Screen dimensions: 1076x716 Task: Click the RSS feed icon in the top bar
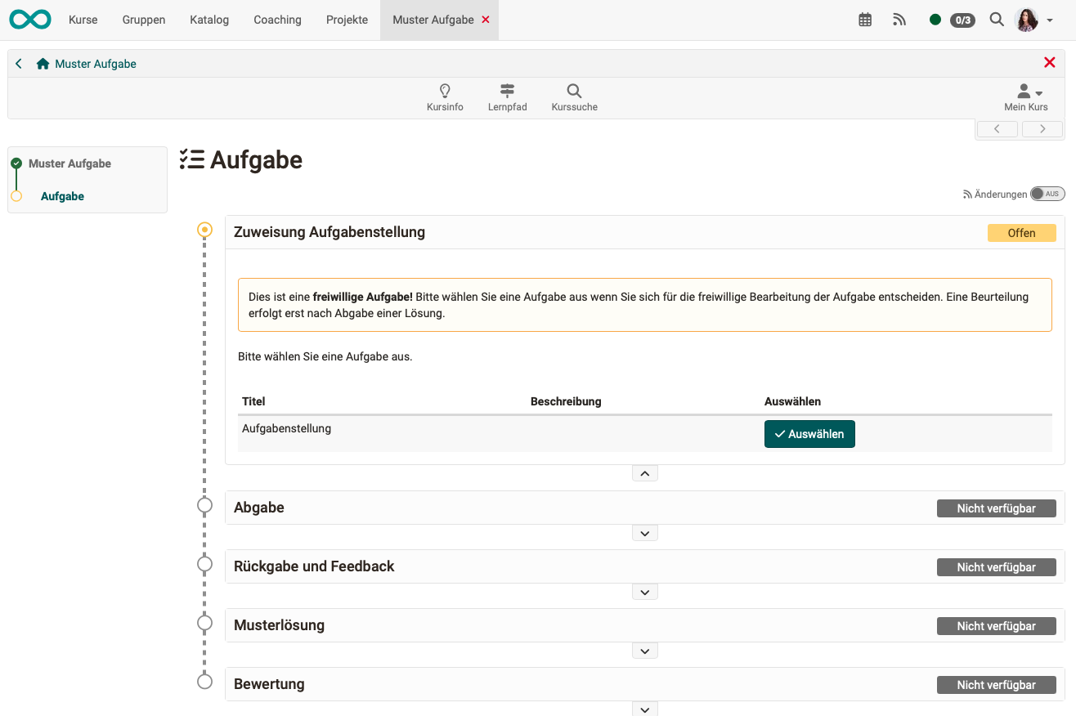tap(899, 19)
